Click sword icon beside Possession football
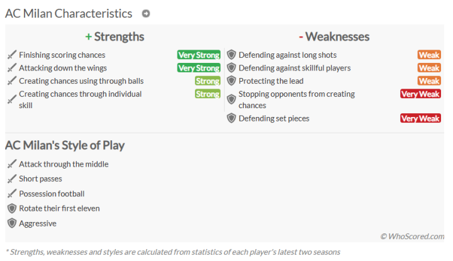This screenshot has height=261, width=453. coord(11,194)
